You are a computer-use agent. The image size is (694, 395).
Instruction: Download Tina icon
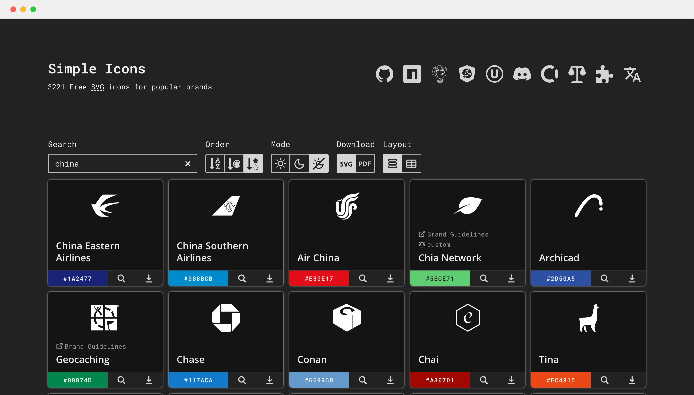coord(632,380)
